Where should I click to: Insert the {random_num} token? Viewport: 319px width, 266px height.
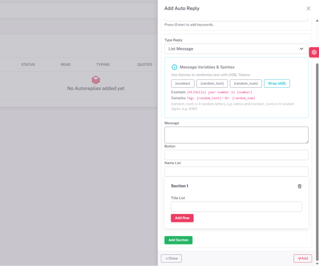tap(246, 84)
